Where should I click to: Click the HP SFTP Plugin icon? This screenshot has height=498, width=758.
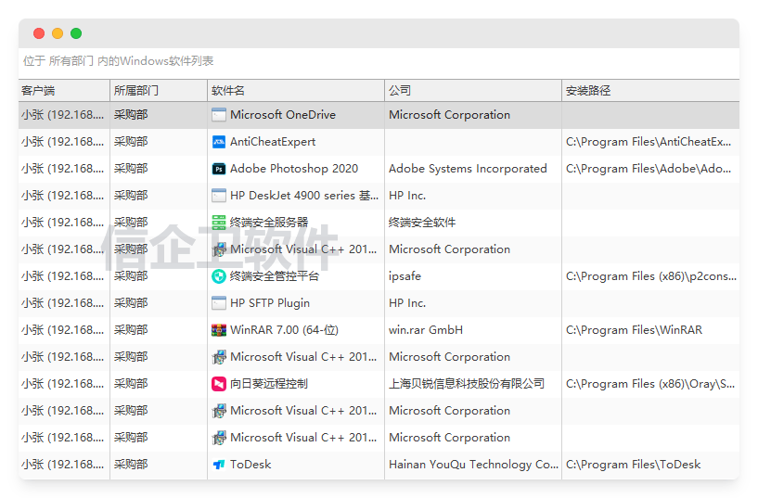point(219,303)
